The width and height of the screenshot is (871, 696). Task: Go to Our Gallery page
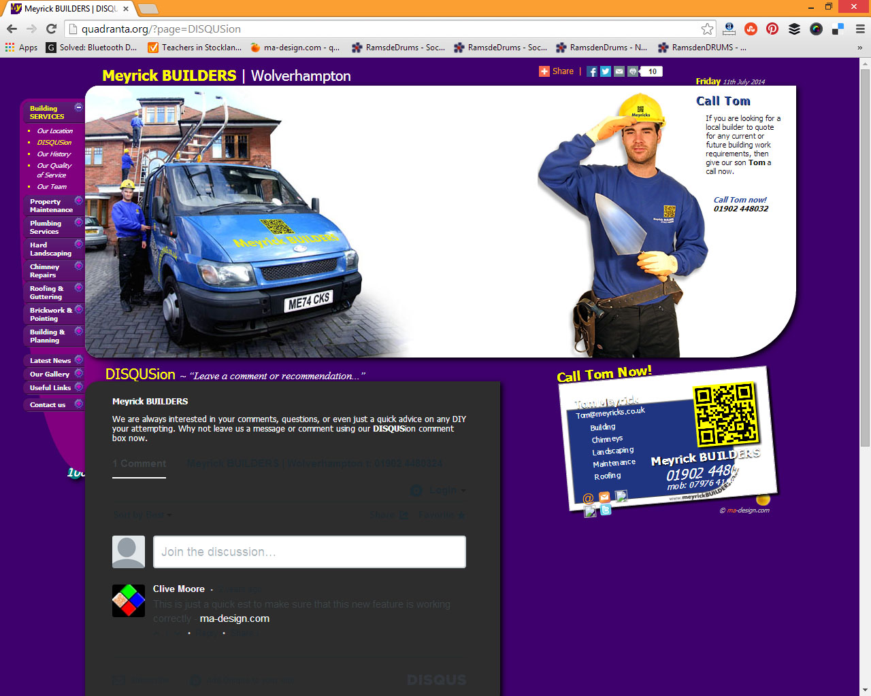50,375
